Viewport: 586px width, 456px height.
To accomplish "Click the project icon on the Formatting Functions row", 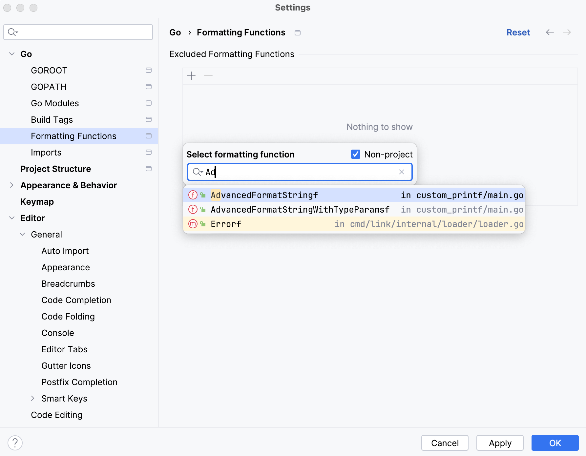I will click(x=149, y=136).
